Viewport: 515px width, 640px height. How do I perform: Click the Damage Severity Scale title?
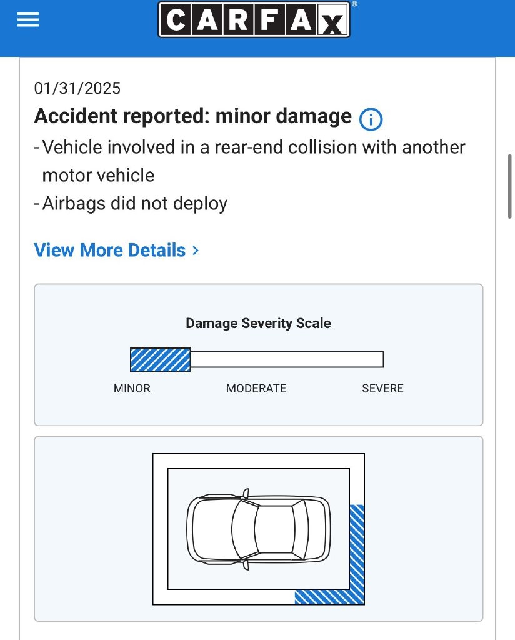point(258,324)
